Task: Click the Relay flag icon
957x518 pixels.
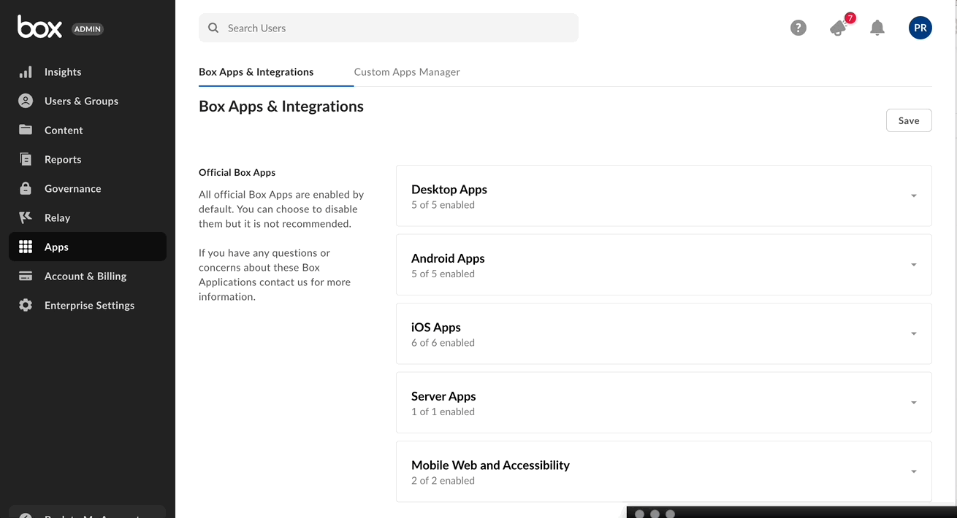Action: click(26, 217)
